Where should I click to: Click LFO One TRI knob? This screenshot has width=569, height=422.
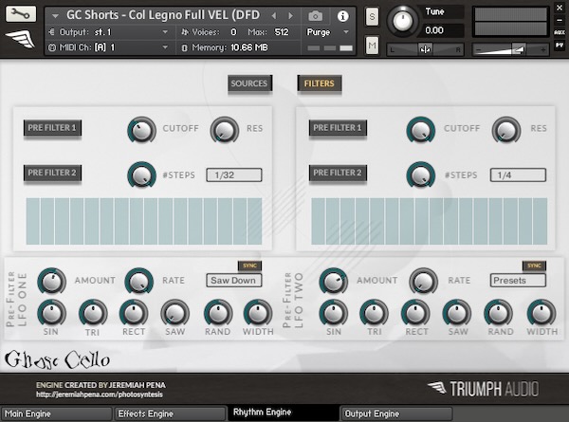(x=93, y=314)
